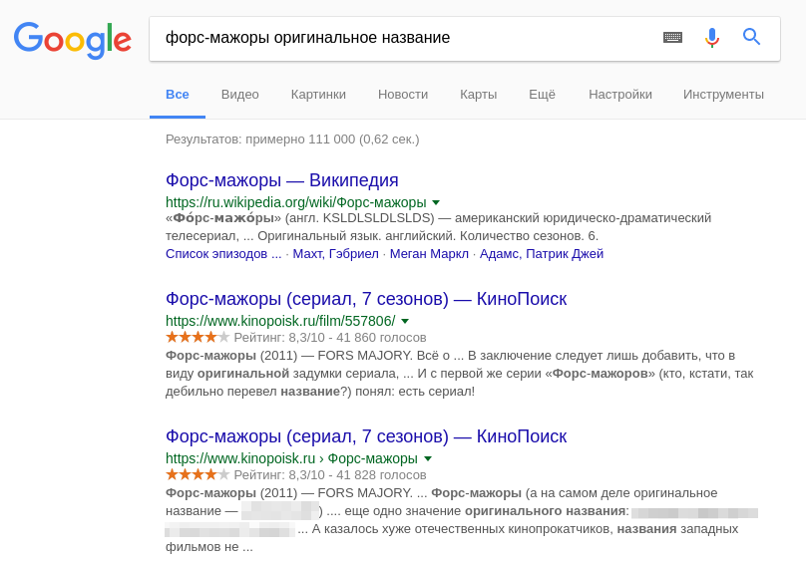
Task: Open the Google logo homepage link
Action: click(73, 40)
